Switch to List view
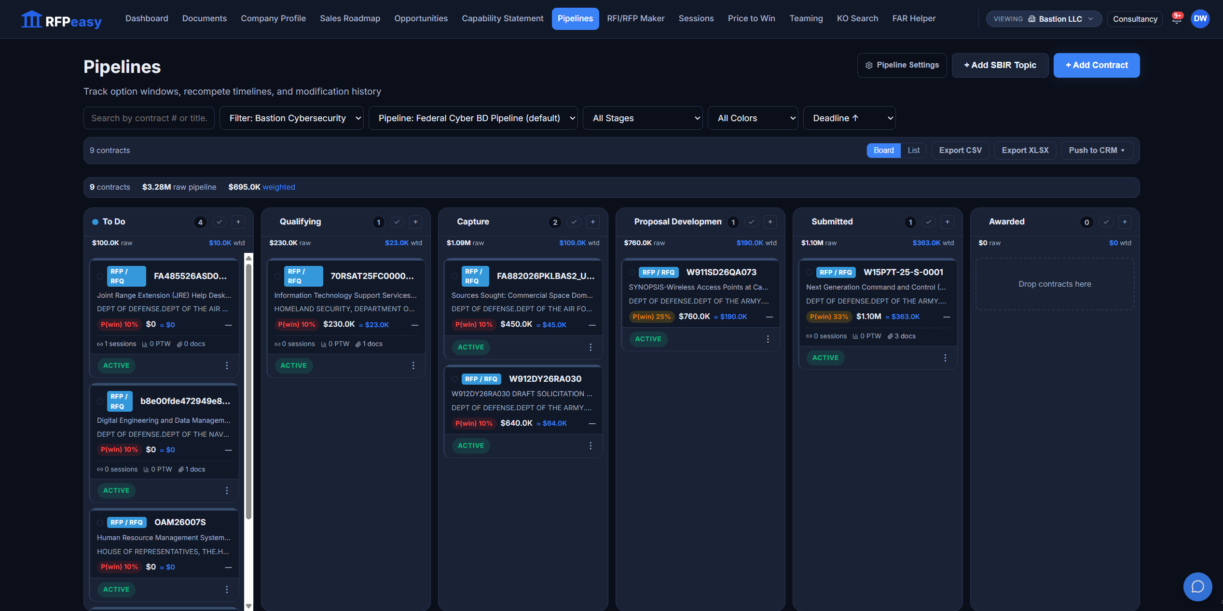 click(913, 150)
